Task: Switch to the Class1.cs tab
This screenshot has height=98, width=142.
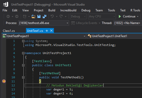Action: click(9, 31)
